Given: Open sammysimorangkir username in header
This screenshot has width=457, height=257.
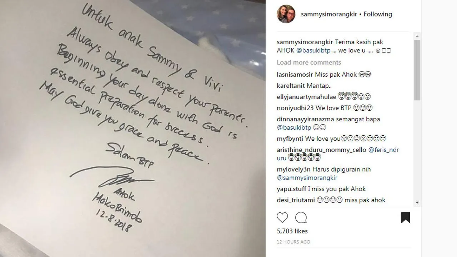Looking at the screenshot, I should (x=329, y=14).
